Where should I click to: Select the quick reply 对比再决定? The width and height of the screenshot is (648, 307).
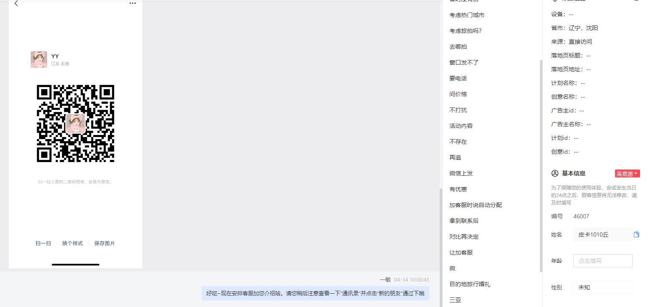click(464, 237)
